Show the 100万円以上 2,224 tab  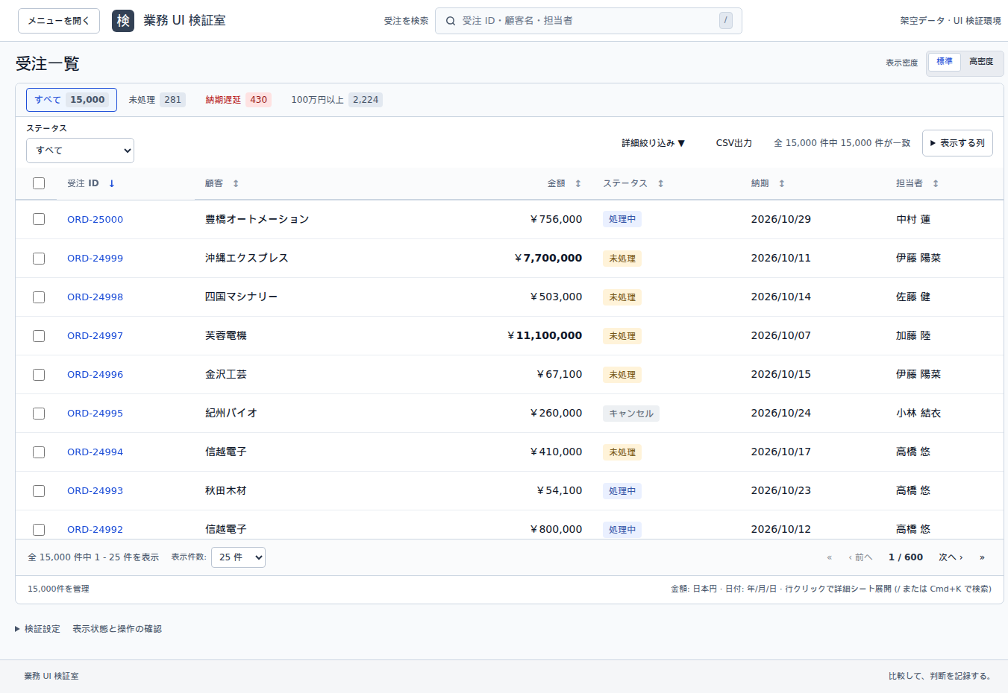point(336,100)
